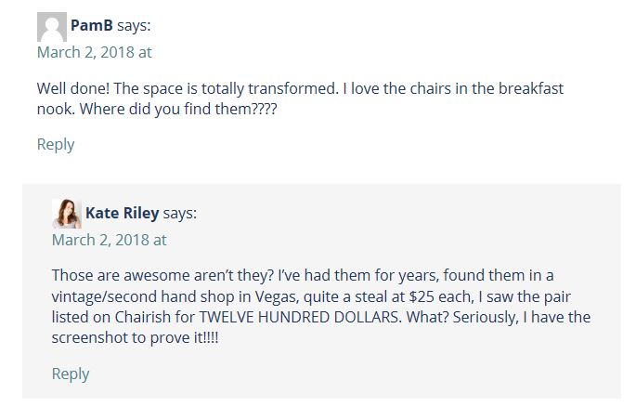
Task: Open the date permalink on Kate Riley's reply
Action: coord(109,240)
